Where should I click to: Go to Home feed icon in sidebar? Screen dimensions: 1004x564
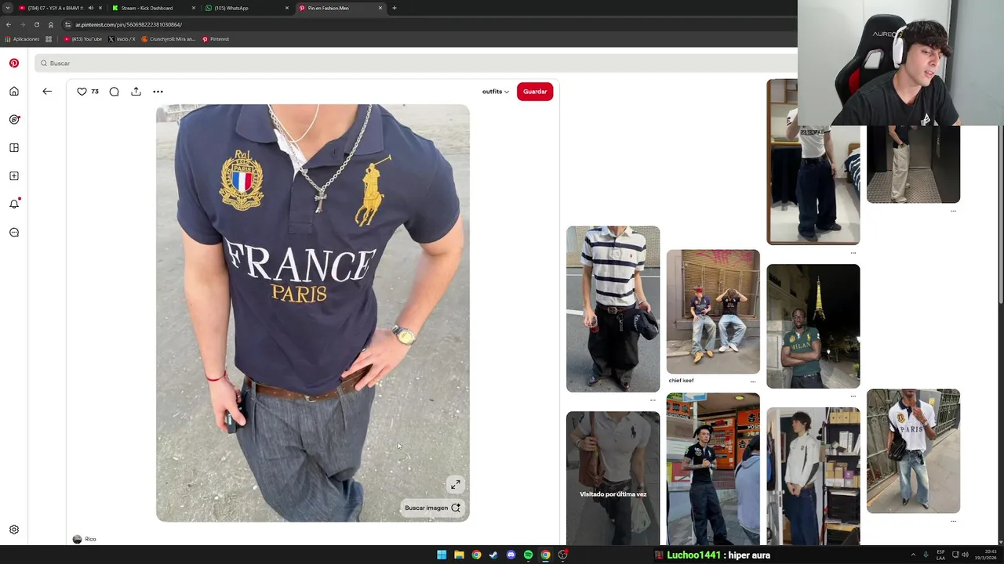click(x=14, y=91)
